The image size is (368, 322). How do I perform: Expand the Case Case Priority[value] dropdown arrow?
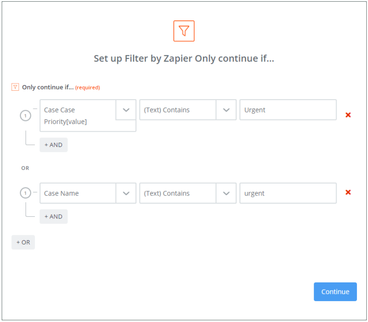coord(126,110)
